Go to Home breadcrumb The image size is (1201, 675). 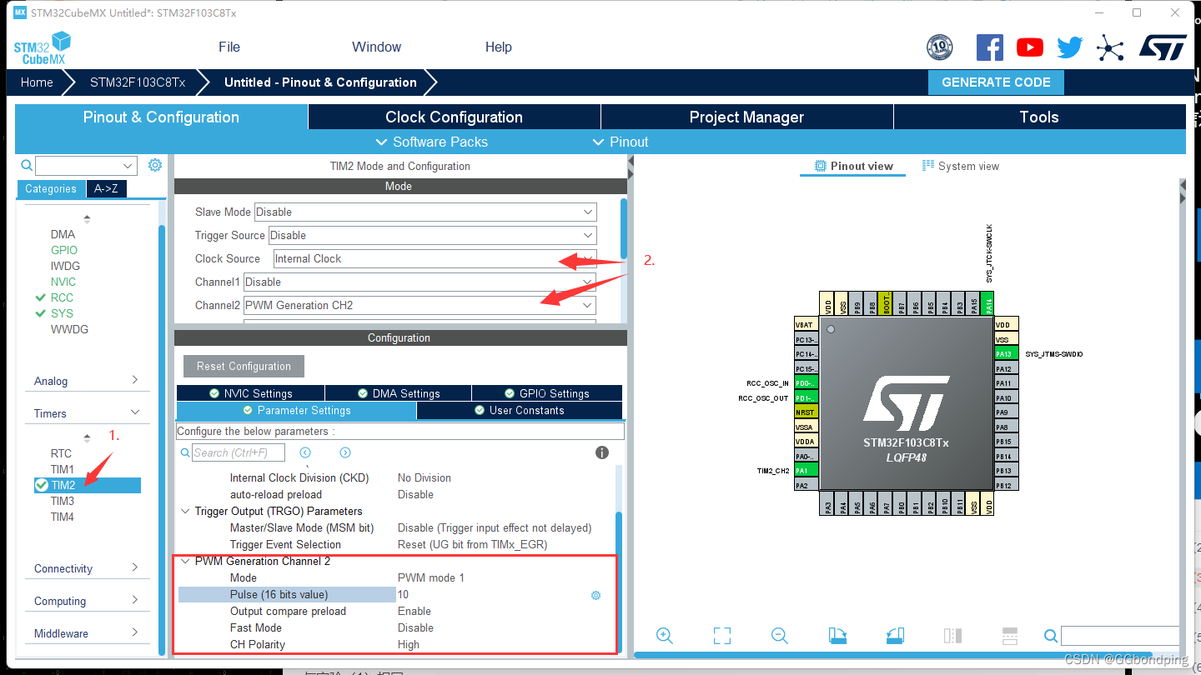click(37, 82)
